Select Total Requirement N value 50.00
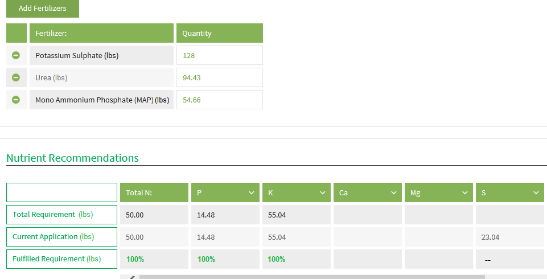Viewport: 547px width, 279px height. point(135,215)
